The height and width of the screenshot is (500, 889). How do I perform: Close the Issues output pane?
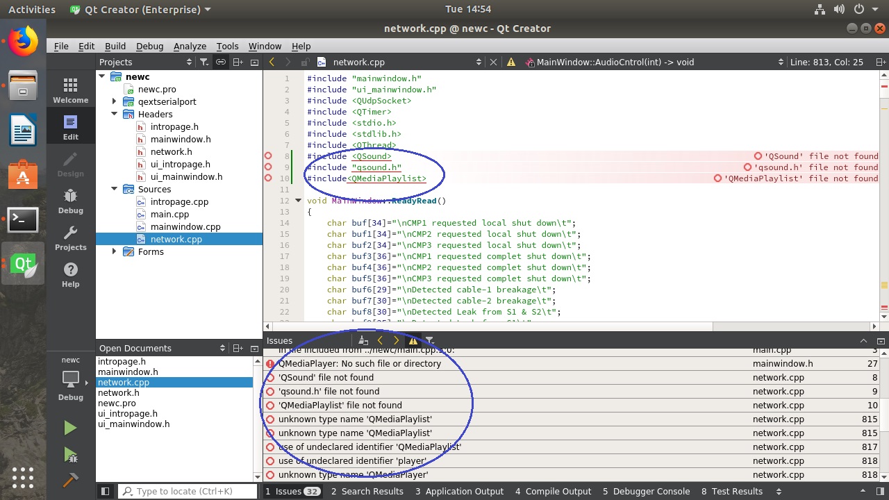tap(880, 340)
